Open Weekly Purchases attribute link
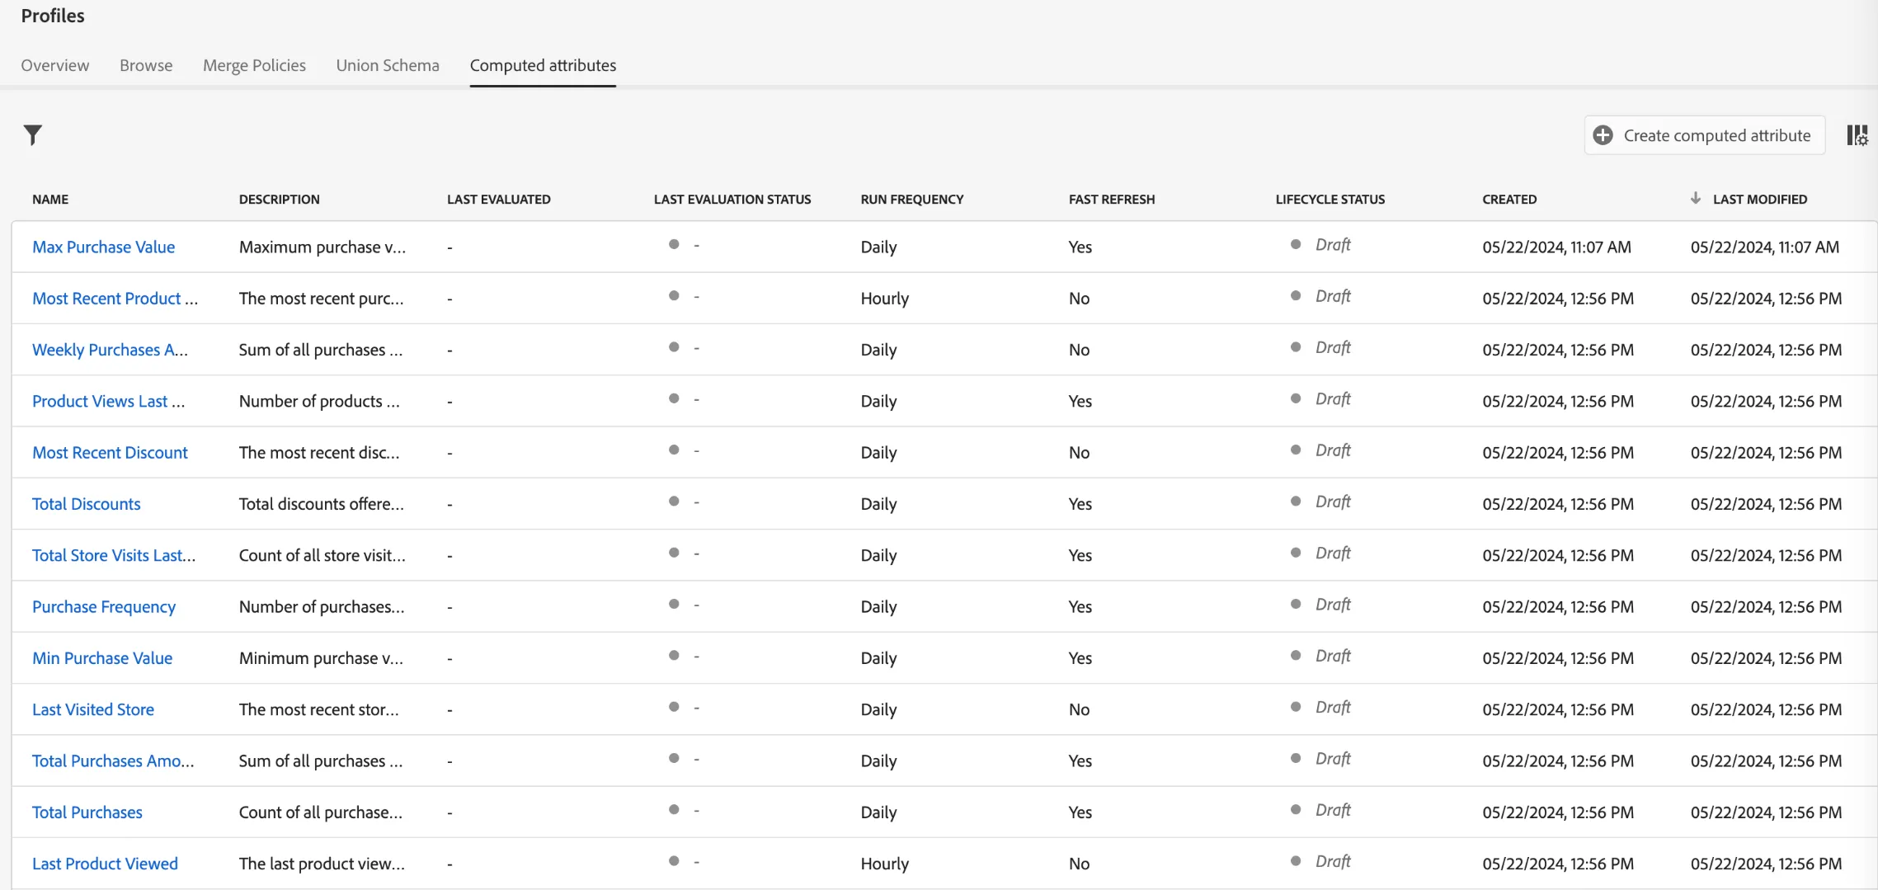 (111, 350)
